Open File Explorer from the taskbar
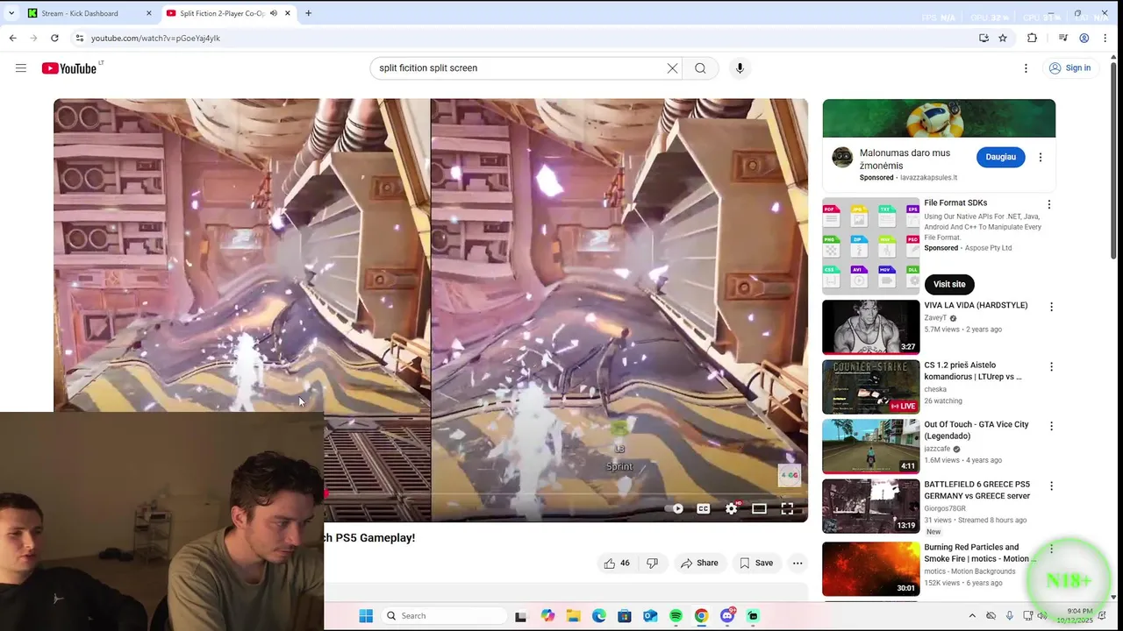Image resolution: width=1123 pixels, height=631 pixels. (573, 616)
